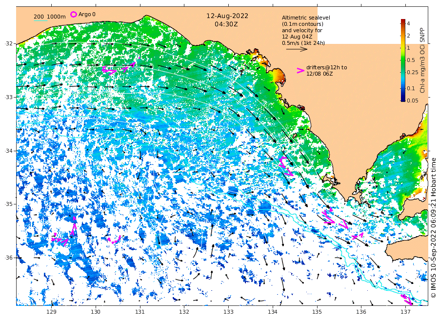Click the colorbar tick value 0.1
Image resolution: width=439 pixels, height=322 pixels.
pos(411,88)
